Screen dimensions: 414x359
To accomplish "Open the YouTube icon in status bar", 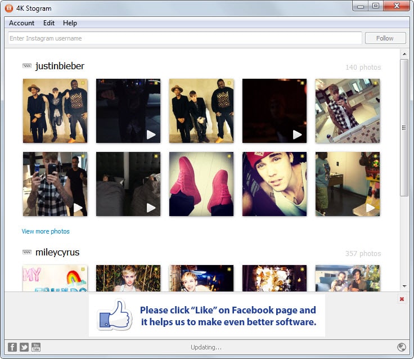I will pos(36,347).
